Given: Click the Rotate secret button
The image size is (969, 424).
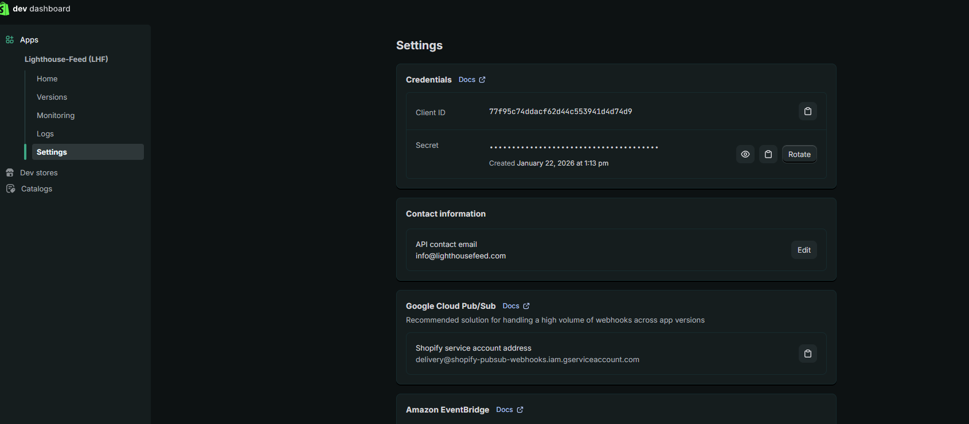Looking at the screenshot, I should [799, 154].
